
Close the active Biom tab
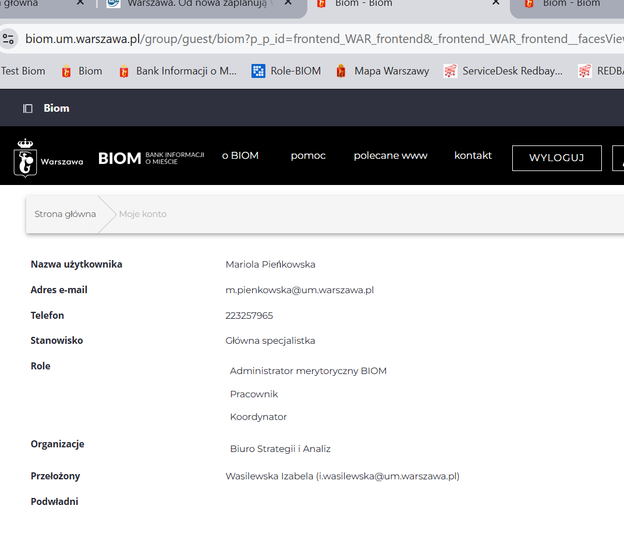point(495,3)
